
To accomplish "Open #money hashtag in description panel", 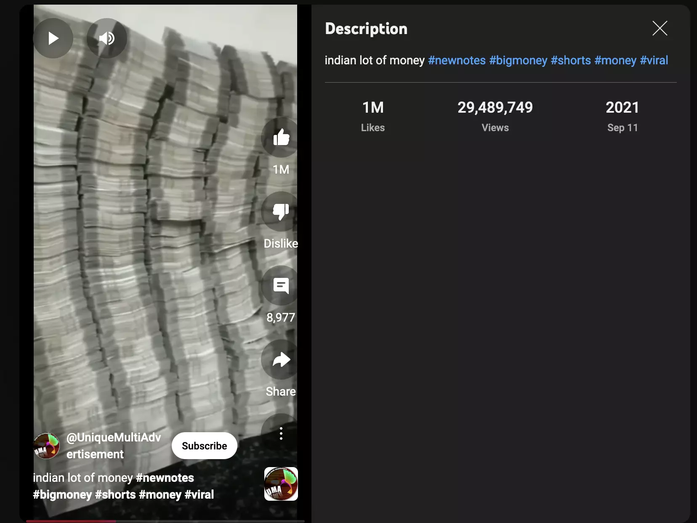I will click(615, 60).
